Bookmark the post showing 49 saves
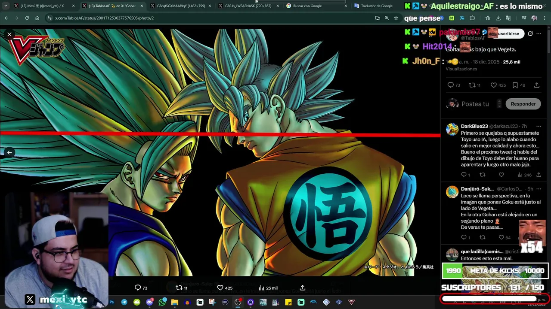Viewport: 551px width, 309px height. [515, 85]
